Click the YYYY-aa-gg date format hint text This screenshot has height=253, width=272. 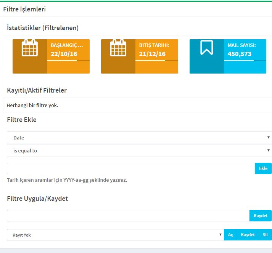67,180
